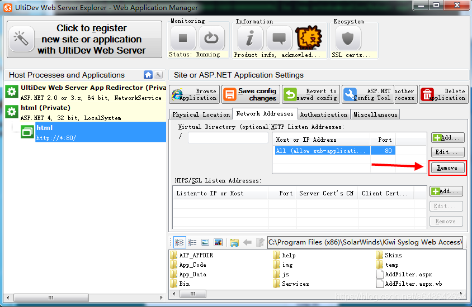Click Client Cert column header
This screenshot has height=307, width=472.
(x=386, y=193)
